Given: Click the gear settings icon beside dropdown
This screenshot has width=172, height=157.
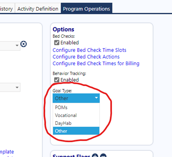Looking at the screenshot, I should (x=23, y=44).
